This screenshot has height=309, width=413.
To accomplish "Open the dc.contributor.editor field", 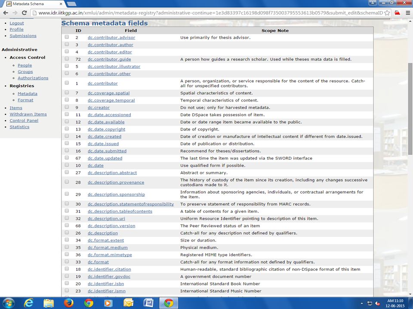I will pyautogui.click(x=110, y=52).
